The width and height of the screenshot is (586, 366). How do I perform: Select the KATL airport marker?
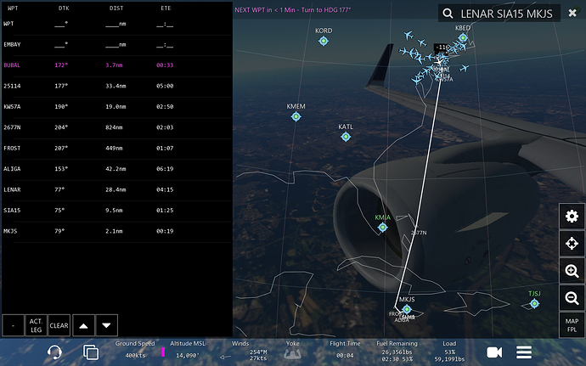(346, 137)
